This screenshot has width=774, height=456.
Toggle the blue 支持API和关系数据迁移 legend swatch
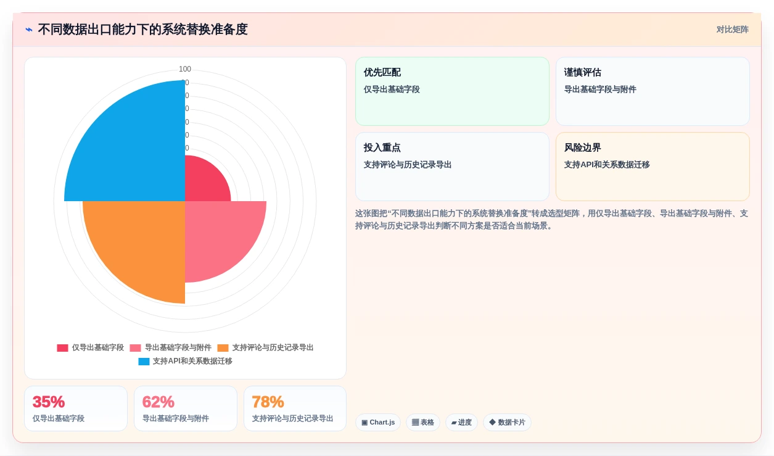pyautogui.click(x=144, y=362)
